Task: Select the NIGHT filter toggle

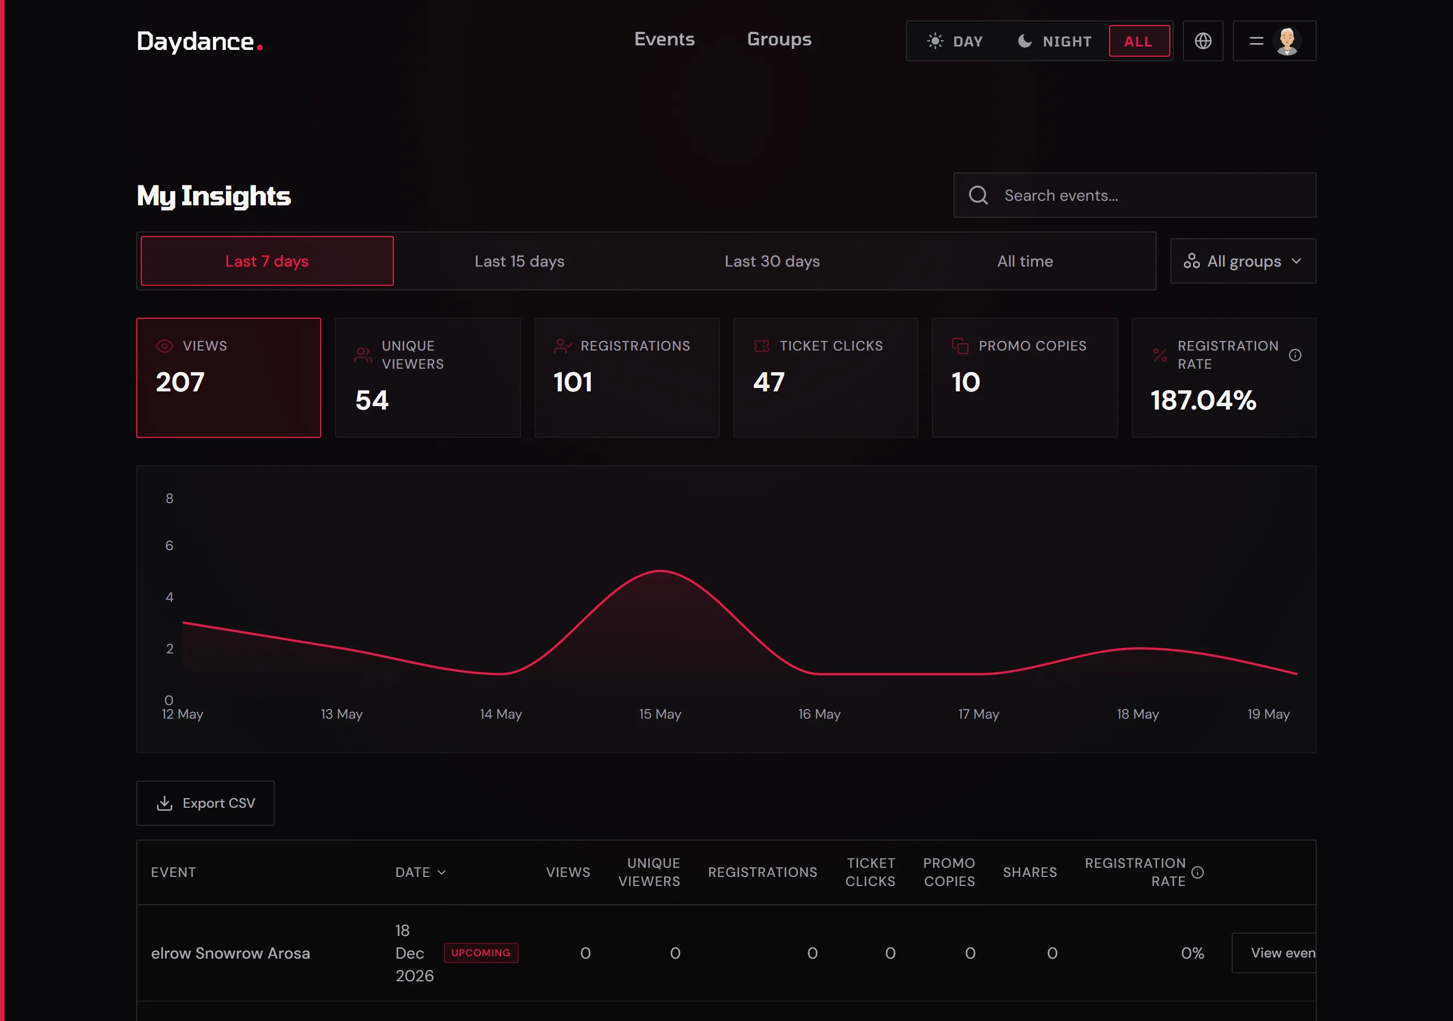Action: click(x=1055, y=41)
